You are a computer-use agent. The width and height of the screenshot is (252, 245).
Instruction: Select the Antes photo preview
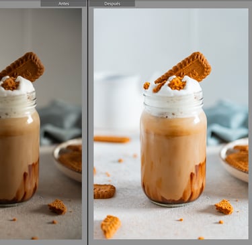coord(41,124)
